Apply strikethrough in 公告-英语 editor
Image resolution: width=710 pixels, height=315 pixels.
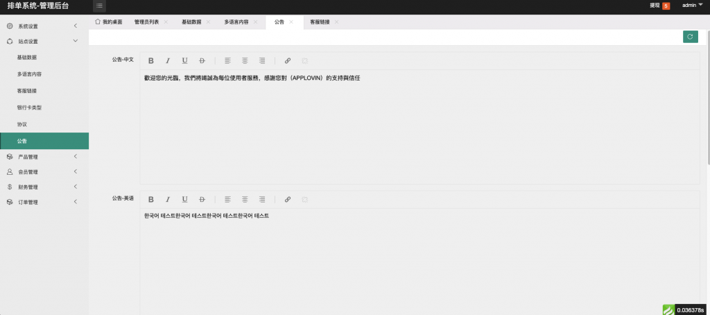click(202, 199)
